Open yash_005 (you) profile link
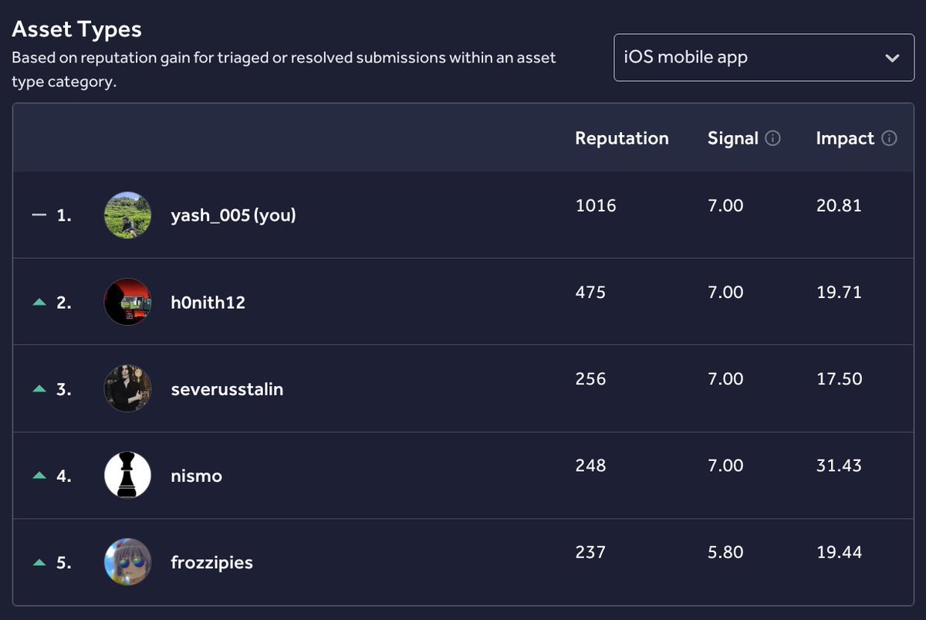Viewport: 926px width, 620px height. pos(233,216)
